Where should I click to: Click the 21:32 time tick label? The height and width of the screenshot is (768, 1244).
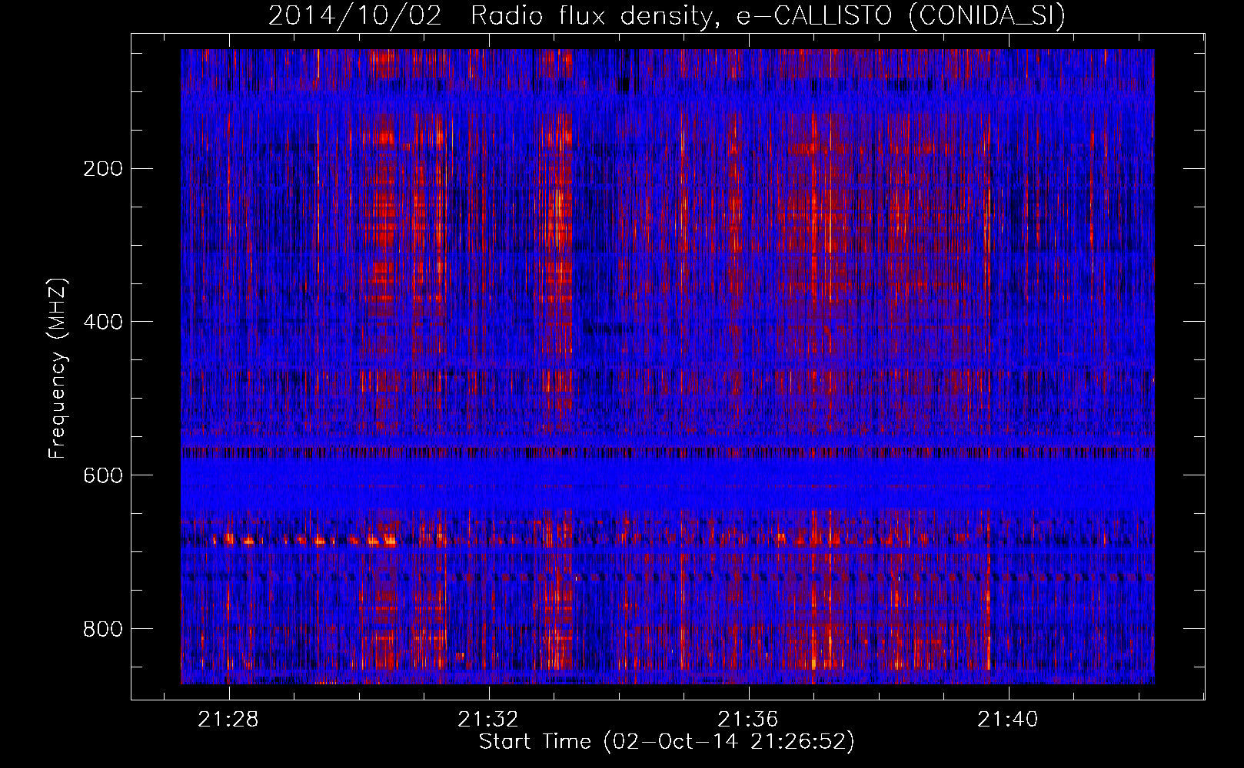coord(488,720)
